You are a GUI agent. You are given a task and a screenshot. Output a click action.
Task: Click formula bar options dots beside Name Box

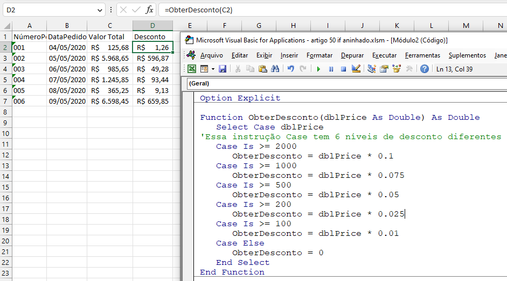[111, 10]
